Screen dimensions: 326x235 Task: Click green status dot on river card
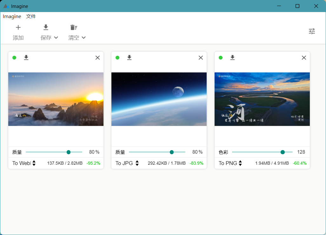click(x=221, y=58)
